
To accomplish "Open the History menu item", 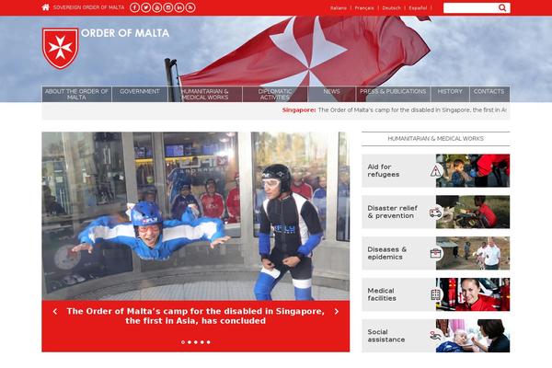I will click(x=450, y=94).
